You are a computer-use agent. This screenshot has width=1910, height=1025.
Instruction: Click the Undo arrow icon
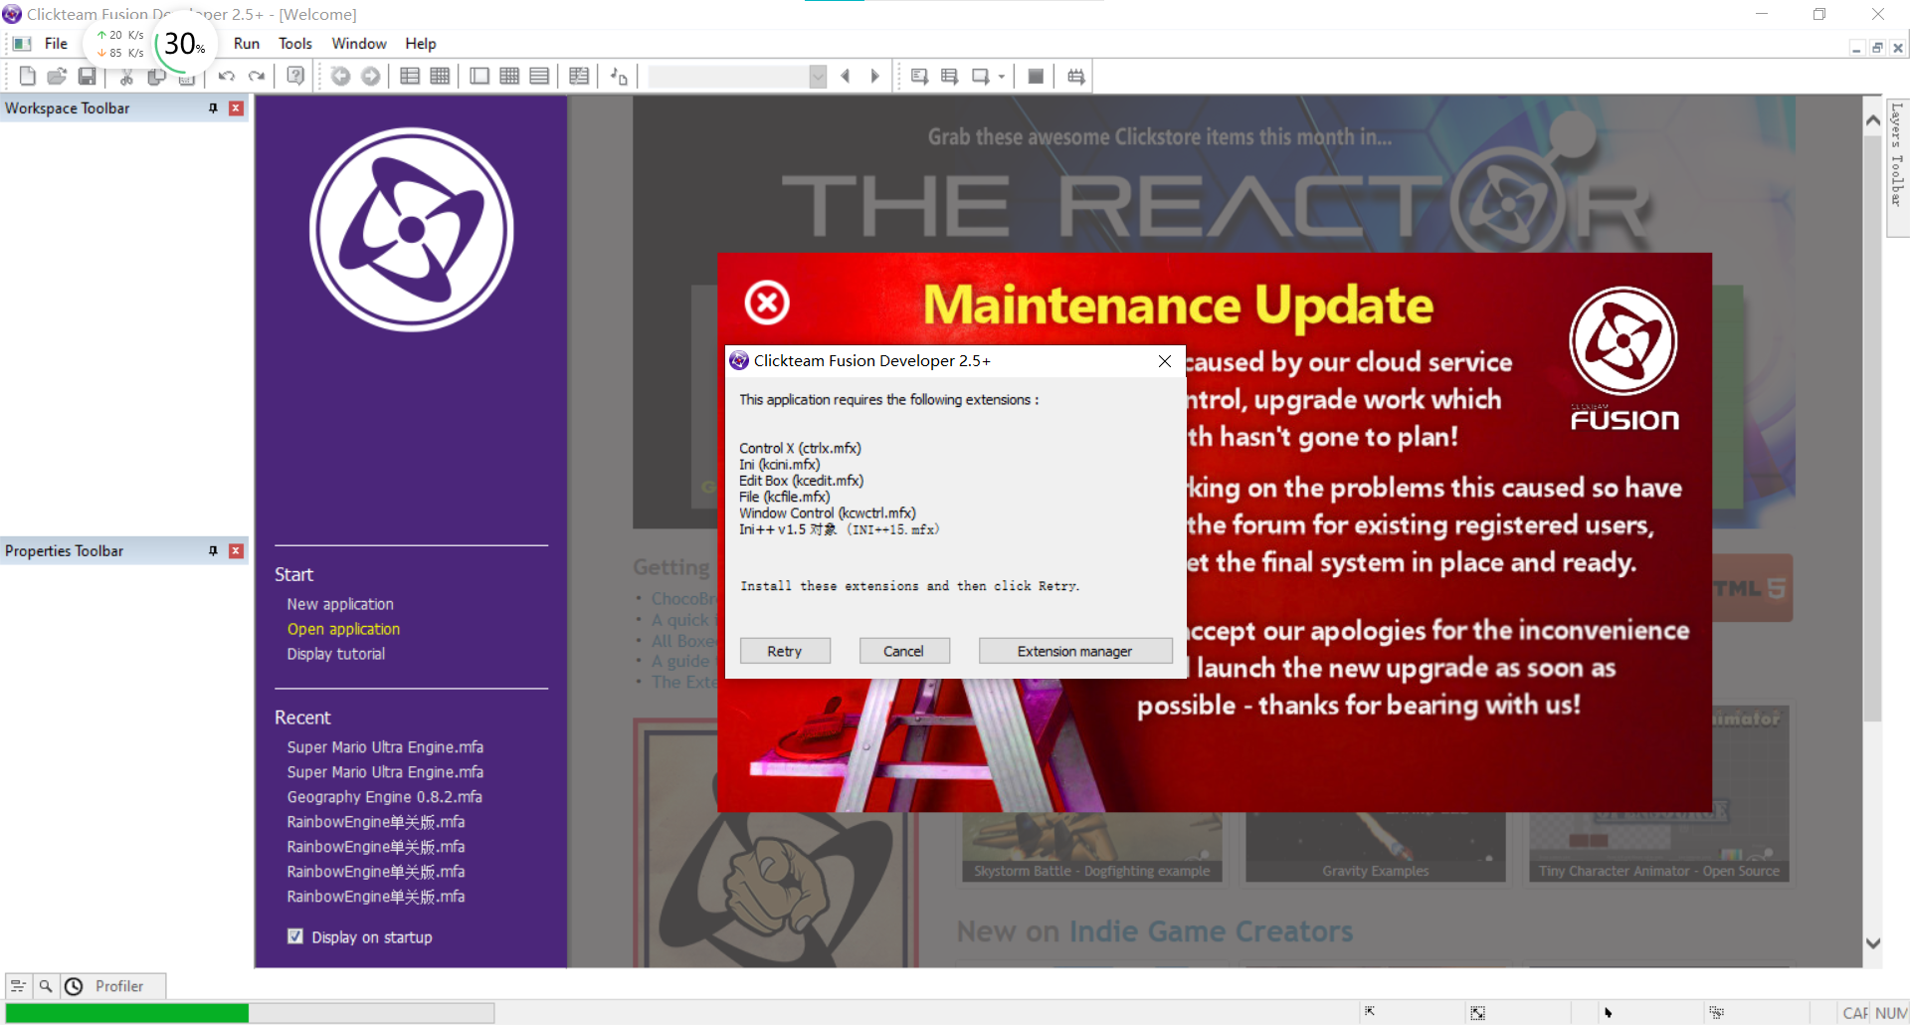(227, 77)
